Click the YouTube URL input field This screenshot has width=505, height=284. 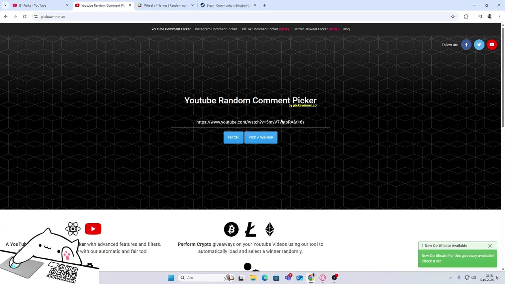click(251, 122)
